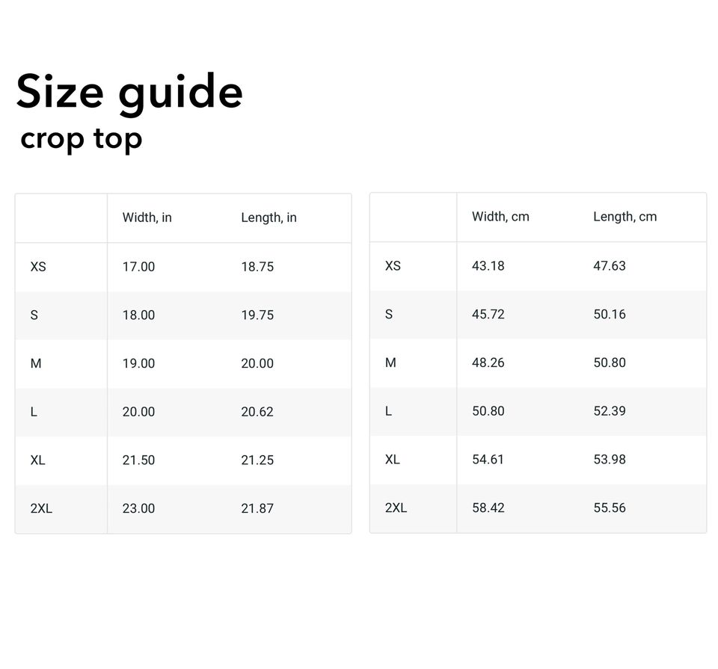Click the 43.18 width value in centimeters

pos(488,266)
